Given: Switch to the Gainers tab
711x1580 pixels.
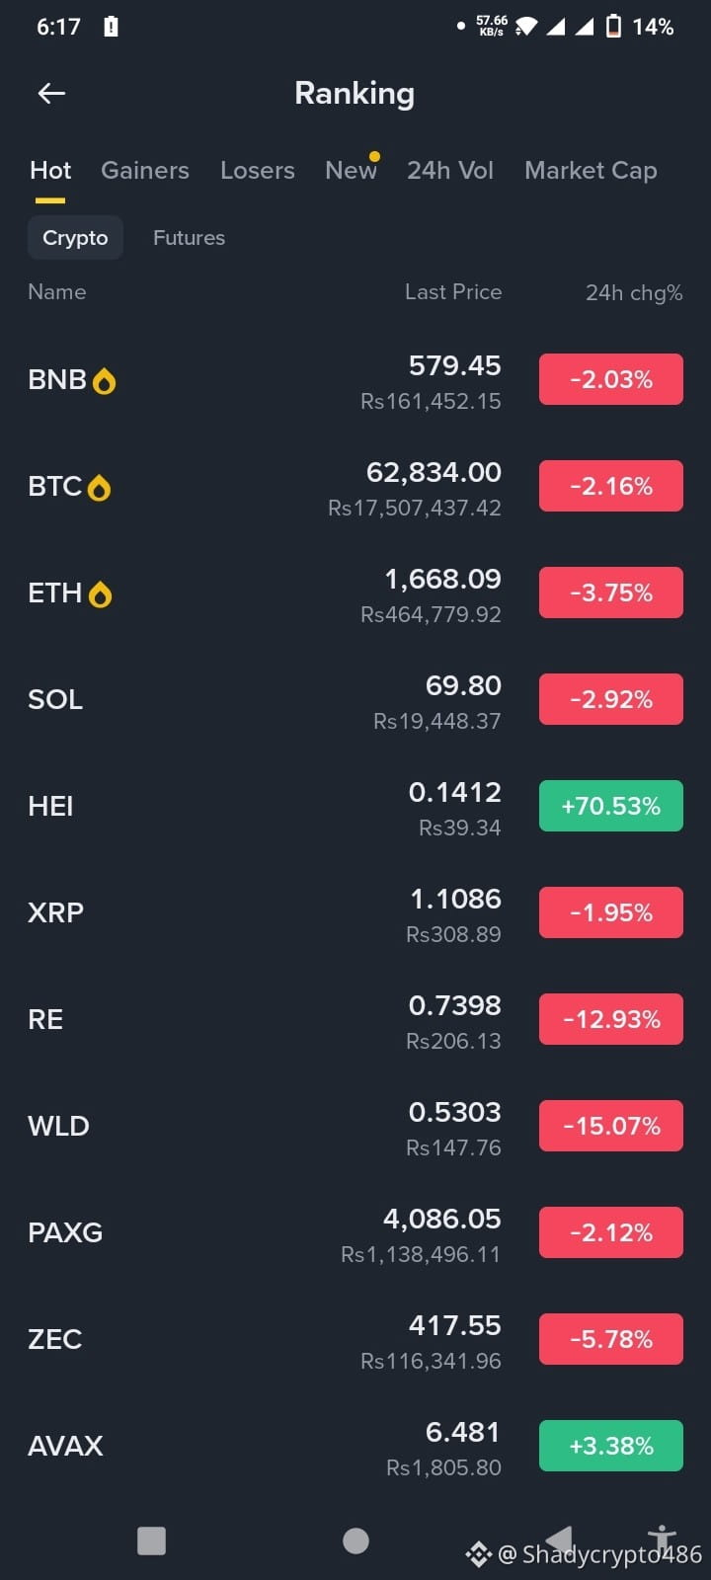Looking at the screenshot, I should pyautogui.click(x=145, y=170).
